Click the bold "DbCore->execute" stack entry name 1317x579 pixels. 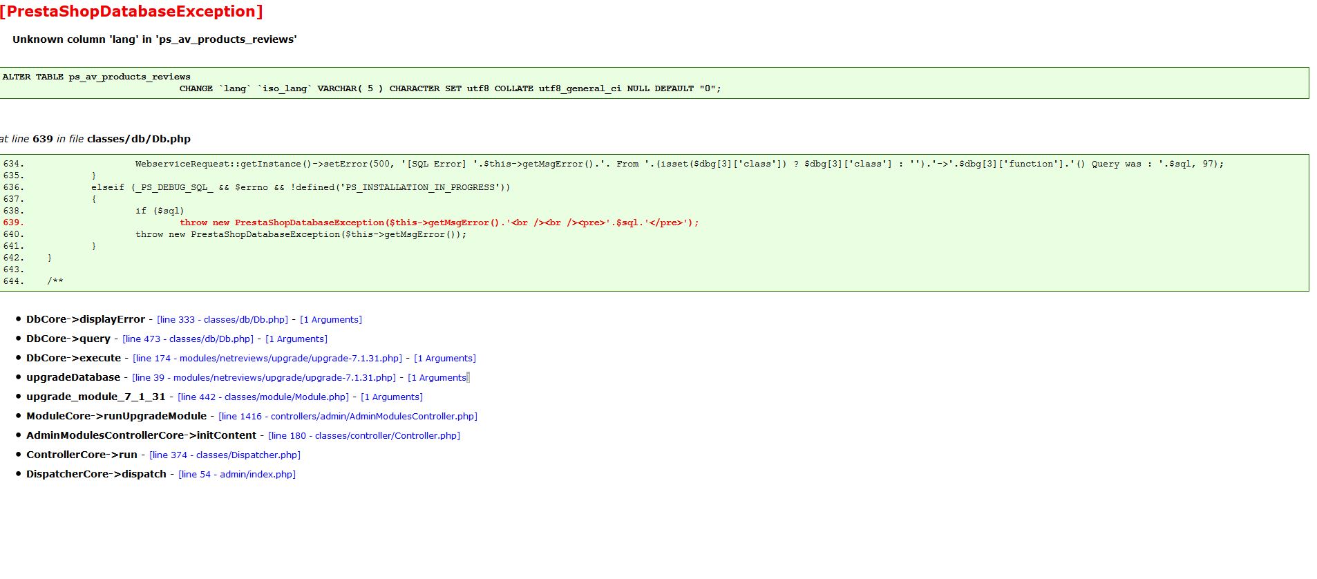click(73, 358)
